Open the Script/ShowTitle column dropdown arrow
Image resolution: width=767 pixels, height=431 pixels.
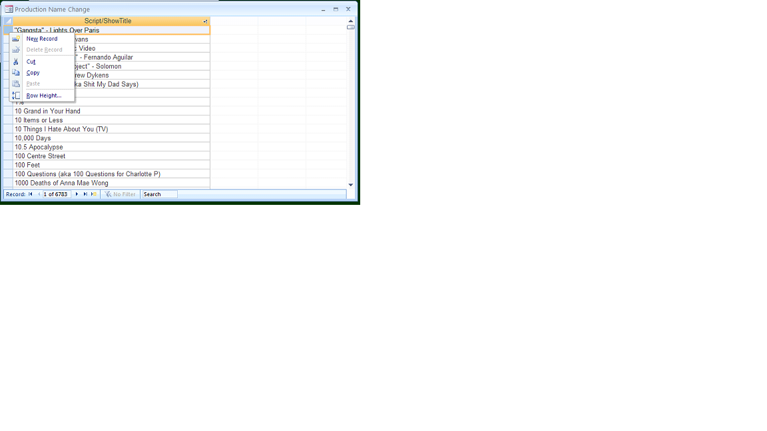206,21
